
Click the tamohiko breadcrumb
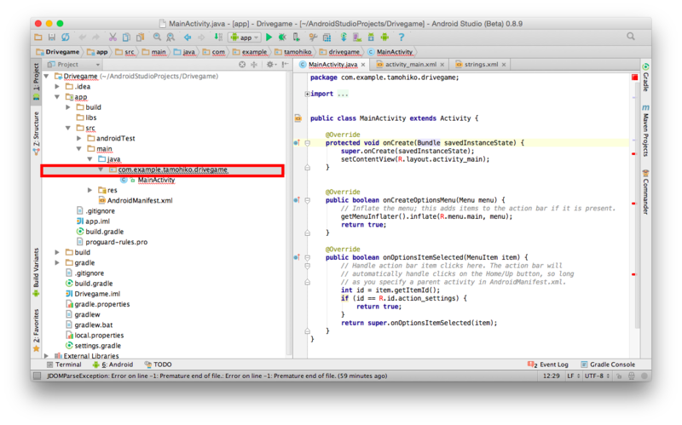293,52
